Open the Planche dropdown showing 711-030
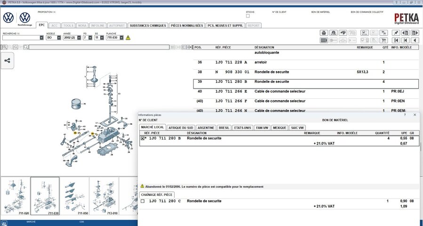The height and width of the screenshot is (226, 423). (122, 38)
